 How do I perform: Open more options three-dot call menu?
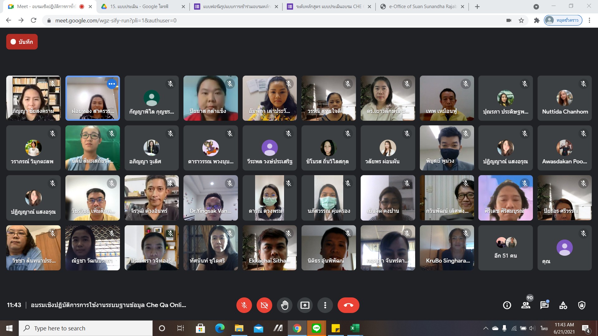tap(325, 305)
